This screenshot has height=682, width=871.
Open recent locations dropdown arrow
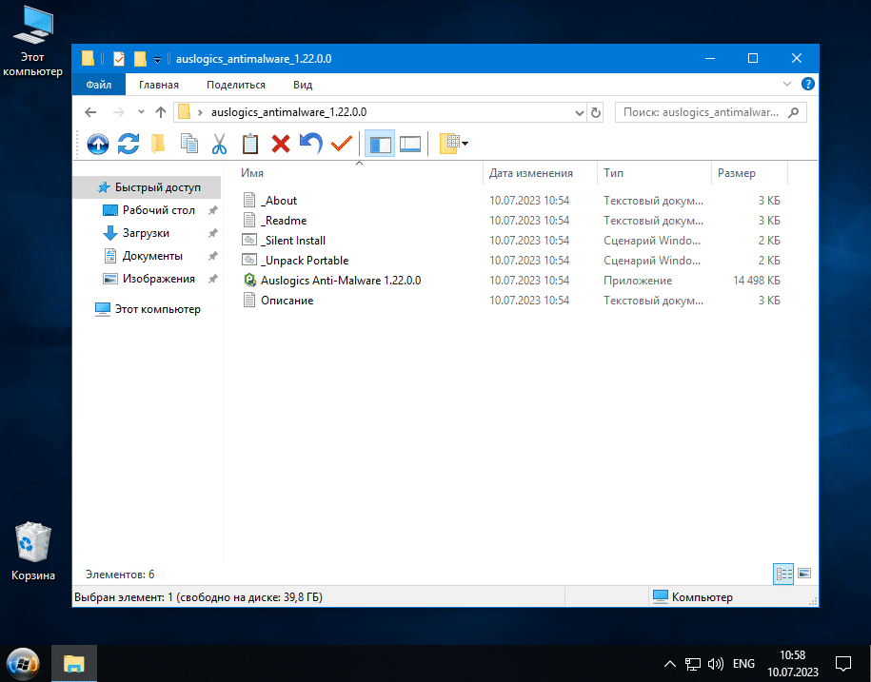click(x=141, y=112)
